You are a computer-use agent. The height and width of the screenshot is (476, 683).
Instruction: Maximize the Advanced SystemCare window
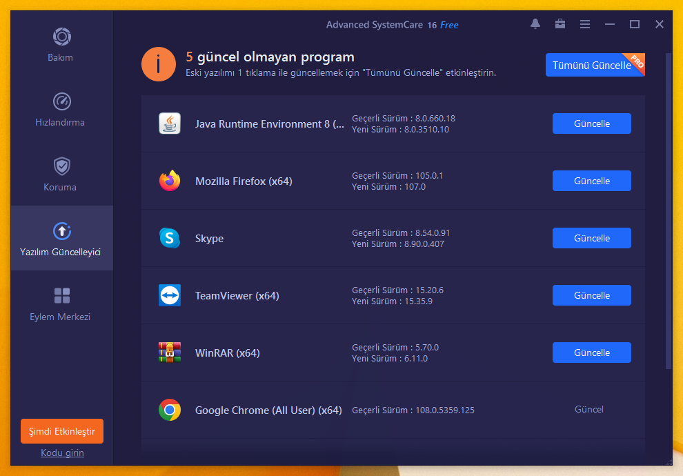click(x=635, y=24)
